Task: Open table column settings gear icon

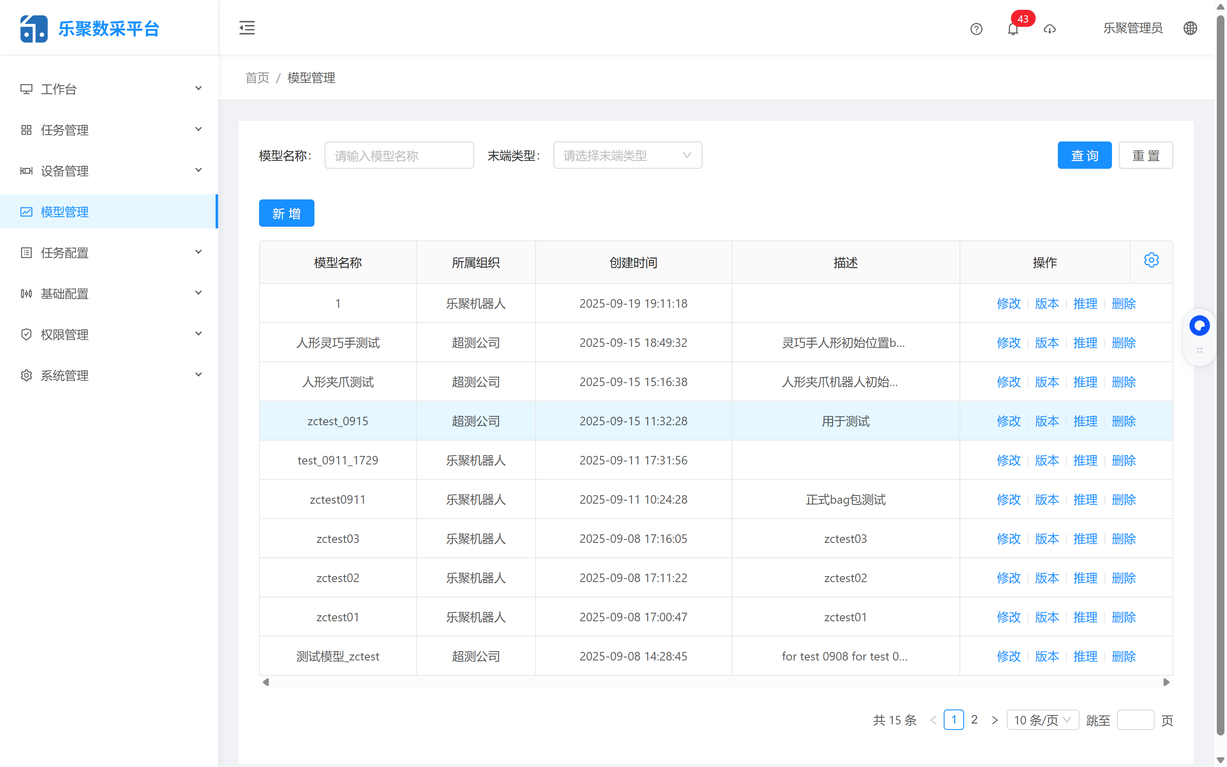Action: pos(1152,260)
